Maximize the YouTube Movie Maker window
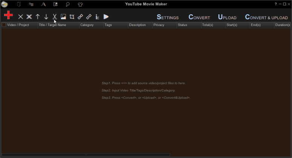 [x=284, y=4]
